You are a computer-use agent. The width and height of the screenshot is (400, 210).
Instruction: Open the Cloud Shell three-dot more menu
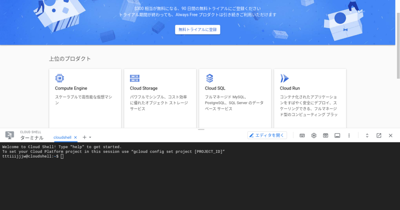pos(349,135)
